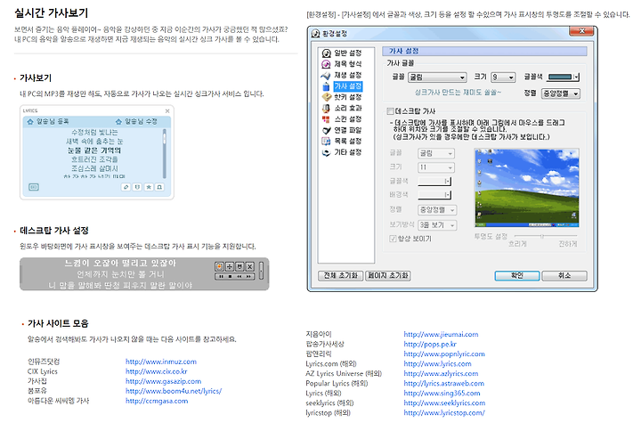Viewport: 641px width, 439px height.
Task: Select the 가사 설정 notepad icon
Action: (x=326, y=86)
